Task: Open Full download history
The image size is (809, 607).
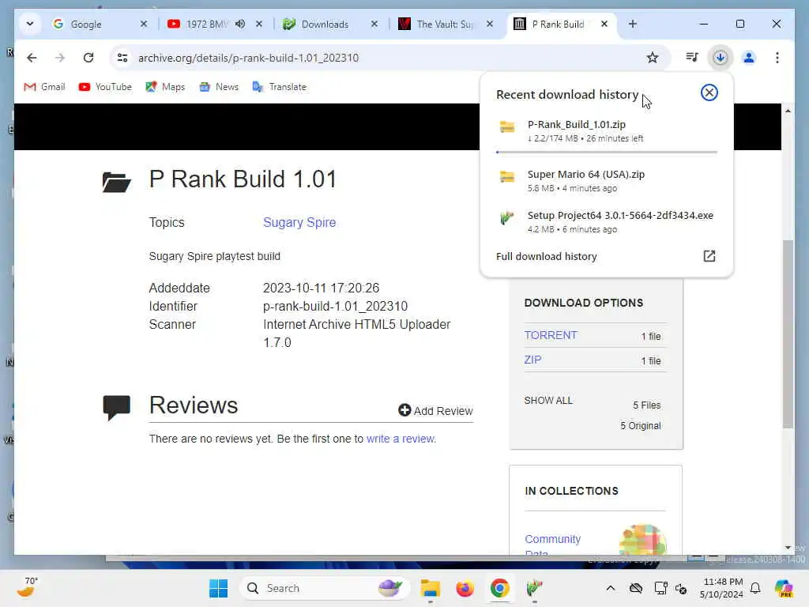Action: click(547, 257)
